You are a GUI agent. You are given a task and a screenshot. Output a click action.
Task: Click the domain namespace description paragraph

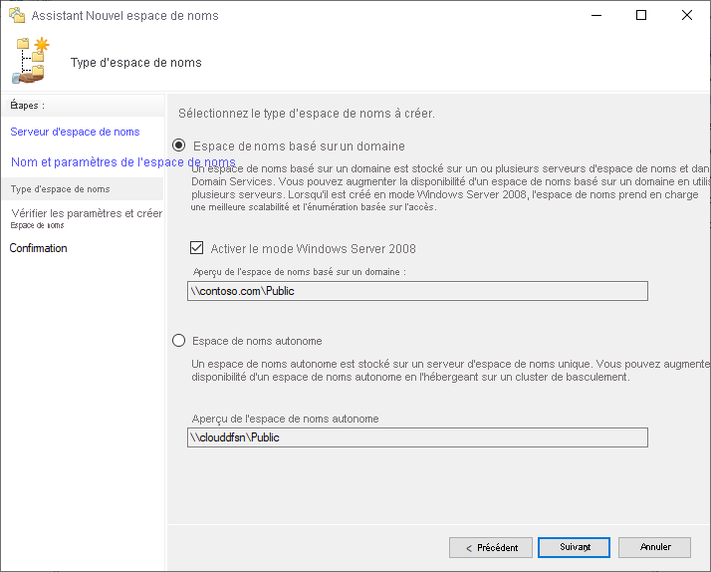(x=450, y=187)
